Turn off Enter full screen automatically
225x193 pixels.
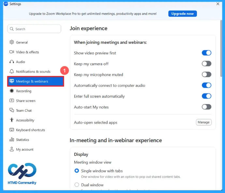[x=206, y=96]
